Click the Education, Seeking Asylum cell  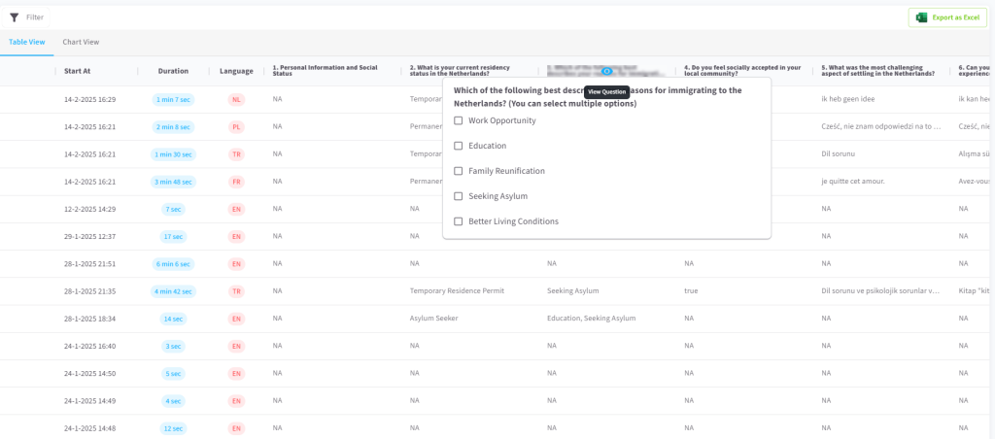592,319
